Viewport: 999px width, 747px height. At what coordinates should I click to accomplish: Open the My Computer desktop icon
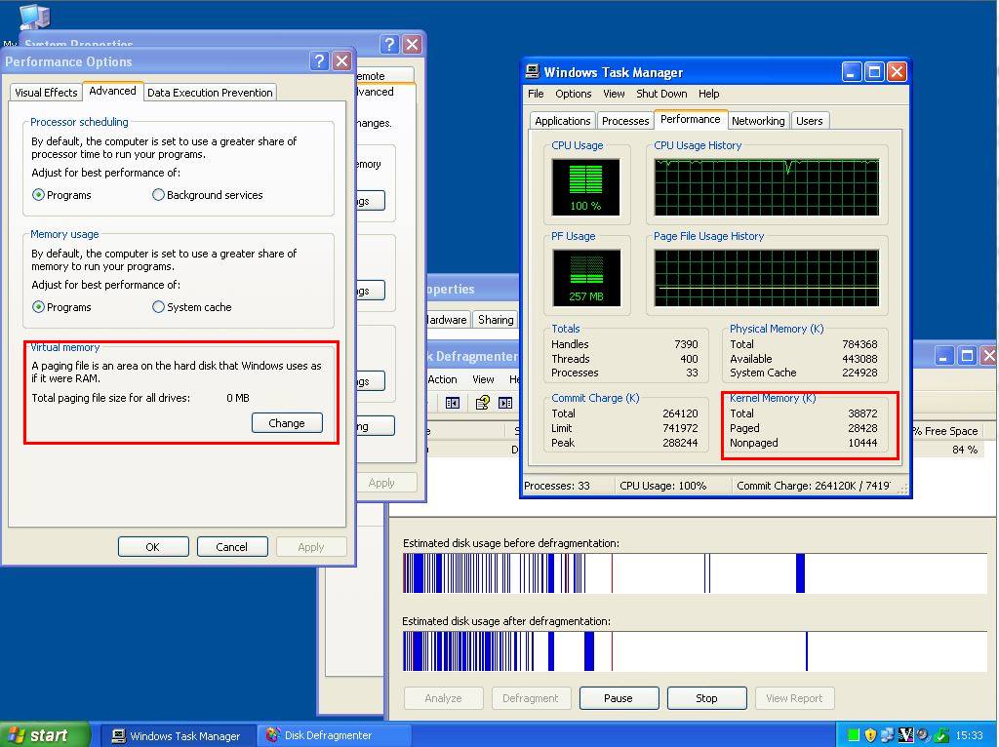pyautogui.click(x=33, y=17)
